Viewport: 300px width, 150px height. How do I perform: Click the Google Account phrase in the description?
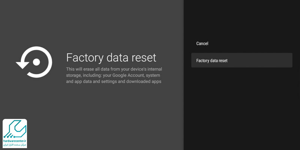(x=129, y=75)
